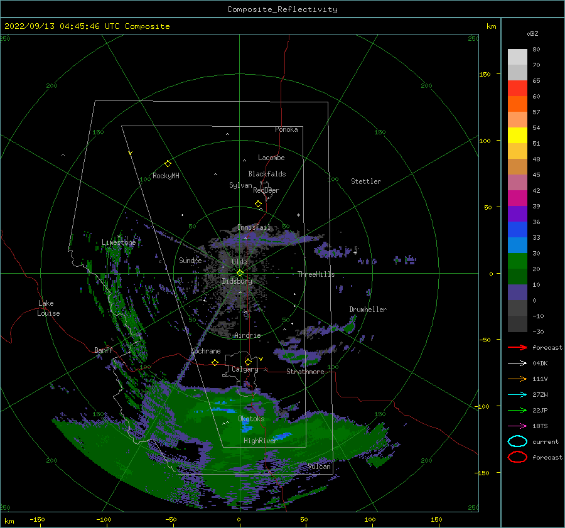Pick the red swatch between 65 and 60
Image resolution: width=565 pixels, height=528 pixels.
517,89
